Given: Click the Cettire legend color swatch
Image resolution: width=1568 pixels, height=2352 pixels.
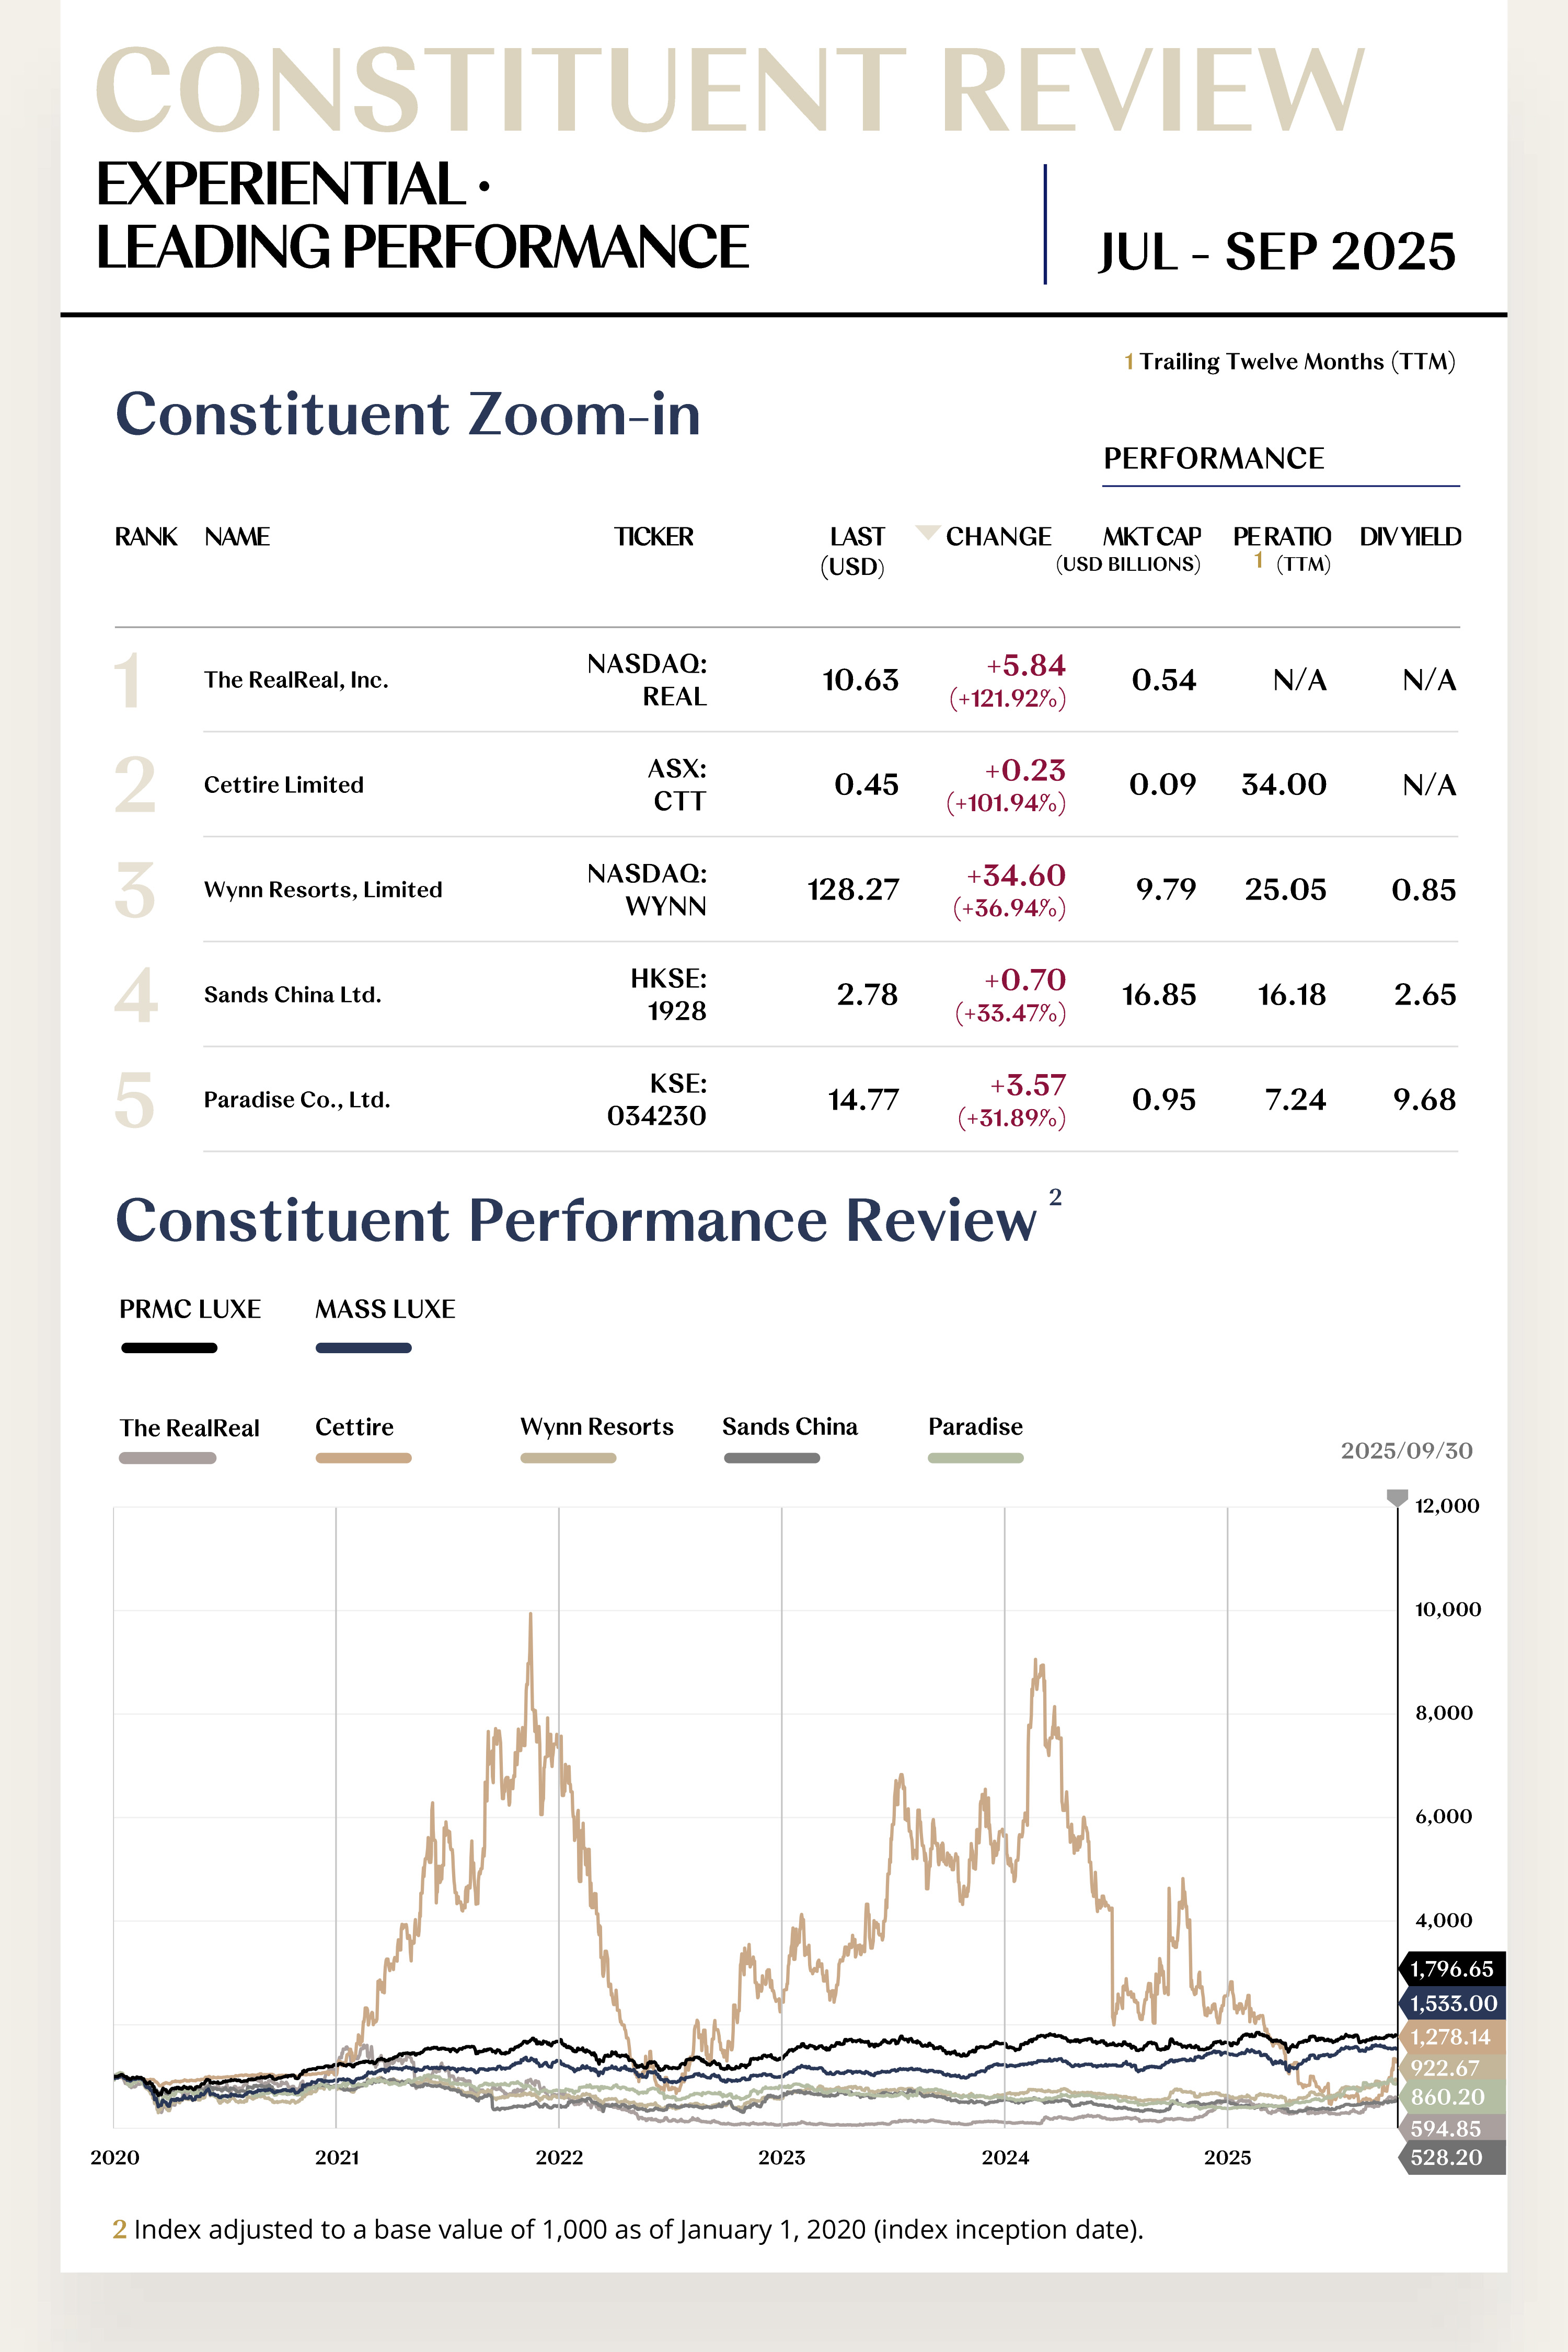Looking at the screenshot, I should point(363,1458).
